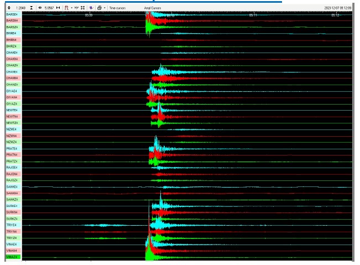360x265 pixels.
Task: Toggle the Ampl Cursors option
Action: coord(153,8)
